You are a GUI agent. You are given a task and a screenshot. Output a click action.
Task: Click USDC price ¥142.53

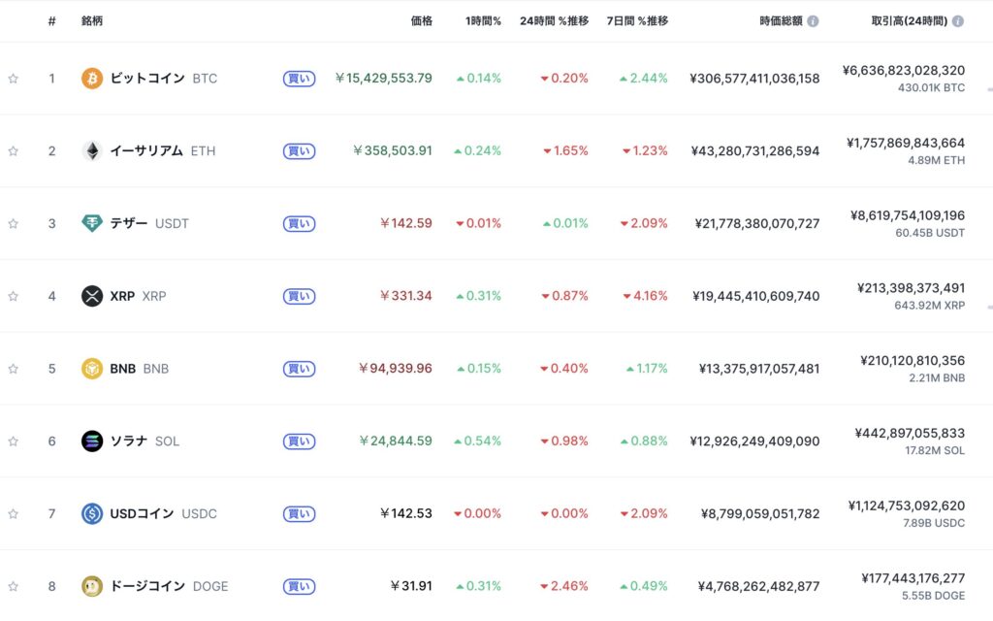click(406, 513)
